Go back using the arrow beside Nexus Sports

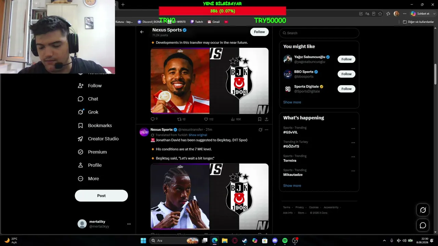pos(142,32)
